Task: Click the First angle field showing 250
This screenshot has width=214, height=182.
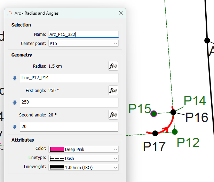Action: tap(69, 103)
